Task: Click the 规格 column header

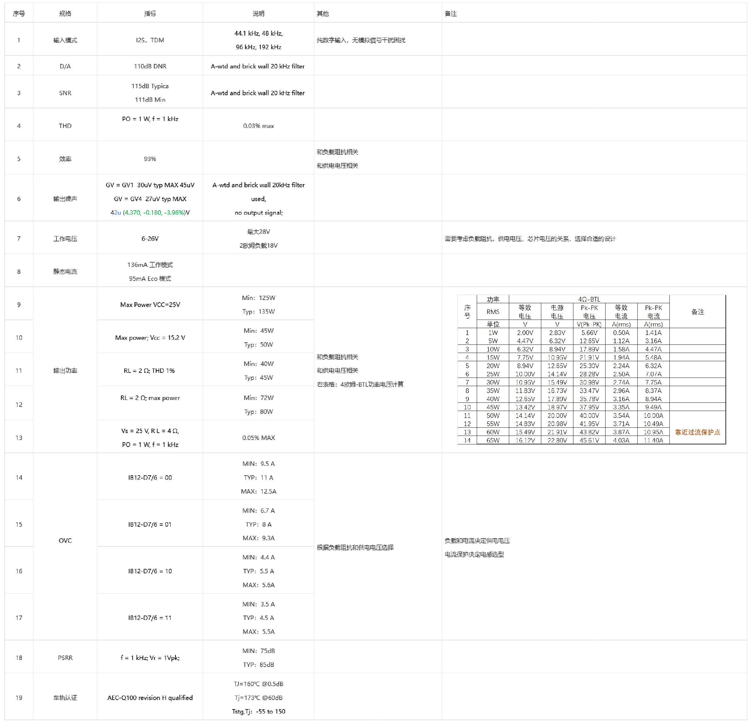Action: 65,14
